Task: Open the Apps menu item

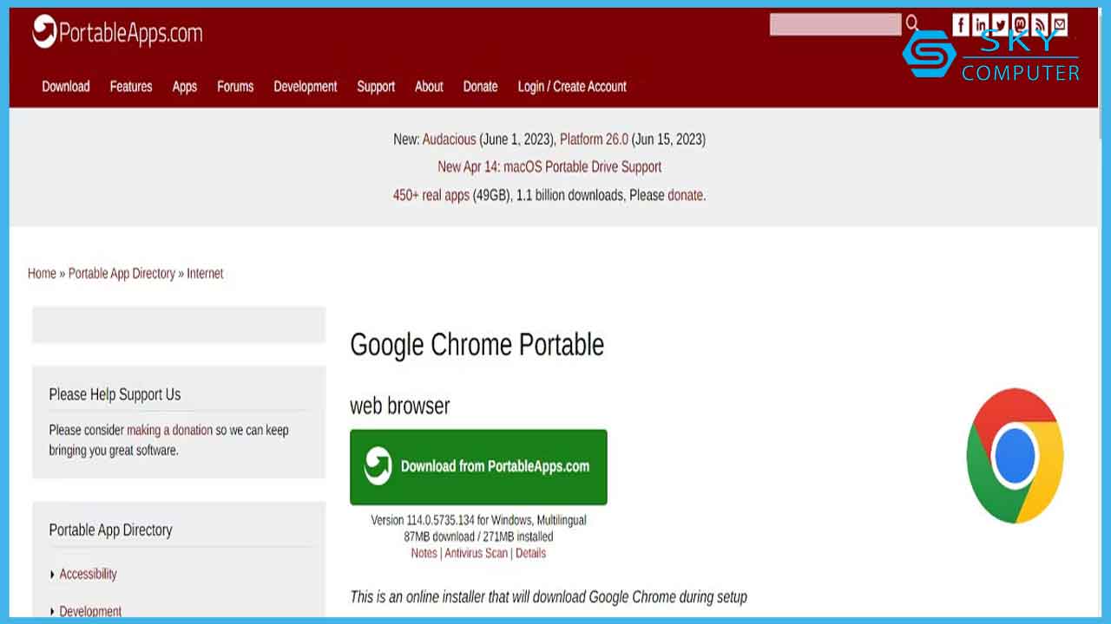Action: coord(184,87)
